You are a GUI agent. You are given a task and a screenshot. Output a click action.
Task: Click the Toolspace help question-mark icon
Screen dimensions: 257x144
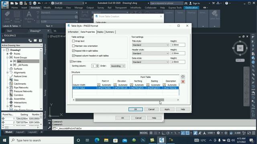[40, 40]
